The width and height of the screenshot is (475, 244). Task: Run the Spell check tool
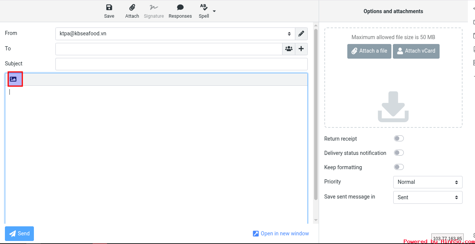[x=204, y=11]
